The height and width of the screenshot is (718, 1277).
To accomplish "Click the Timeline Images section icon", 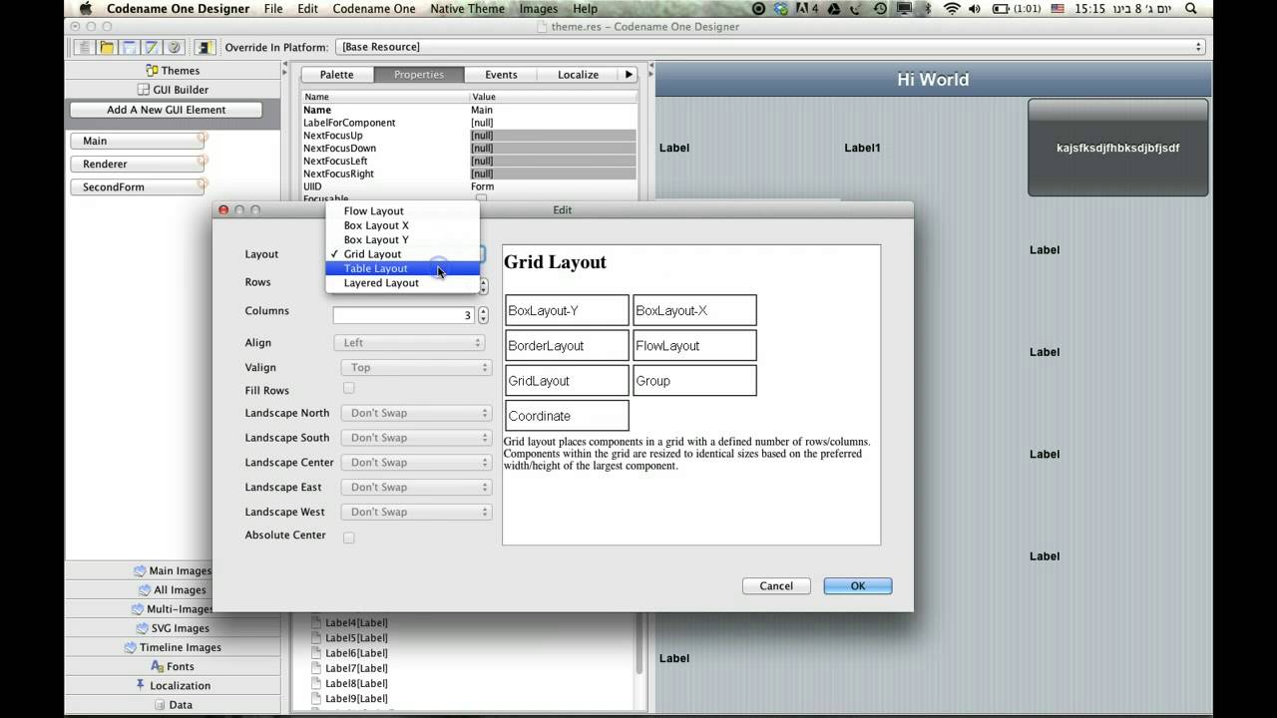I will point(131,646).
